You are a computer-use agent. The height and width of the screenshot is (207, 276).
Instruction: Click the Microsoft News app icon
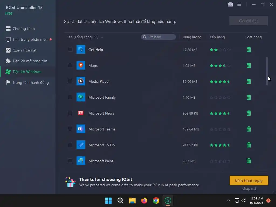(x=81, y=113)
